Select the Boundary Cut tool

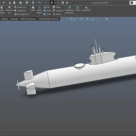point(22,14)
